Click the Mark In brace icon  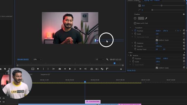[x=43, y=69]
